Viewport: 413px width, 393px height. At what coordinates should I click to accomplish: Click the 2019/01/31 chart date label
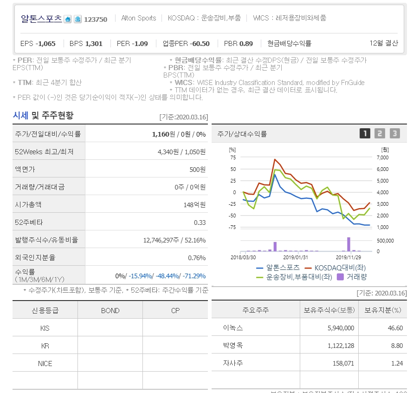pyautogui.click(x=296, y=257)
